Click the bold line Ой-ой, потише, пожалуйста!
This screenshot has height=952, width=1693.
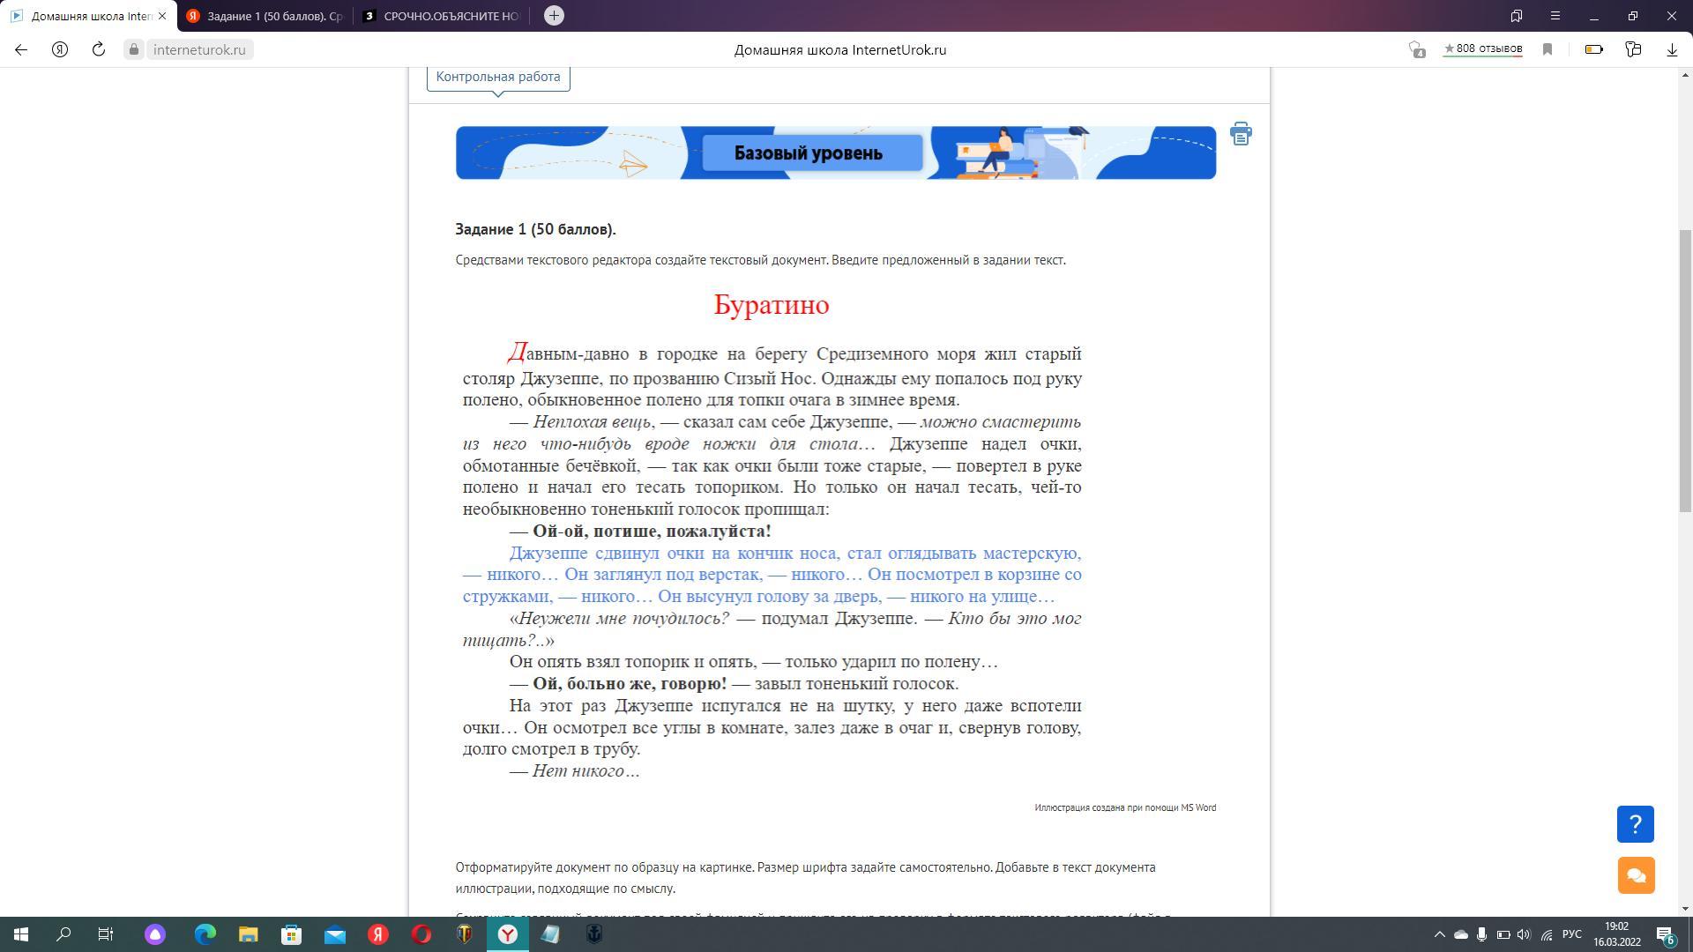[x=652, y=532]
